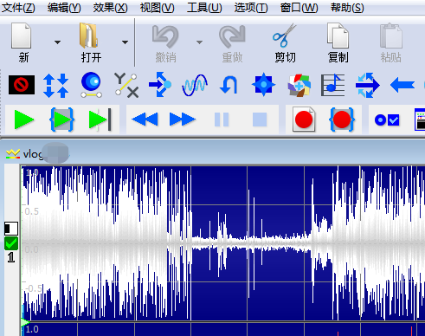
Task: Click the arrow-into-dot icon
Action: tap(160, 85)
